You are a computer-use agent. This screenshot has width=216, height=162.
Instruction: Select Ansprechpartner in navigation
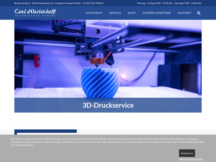[157, 13]
